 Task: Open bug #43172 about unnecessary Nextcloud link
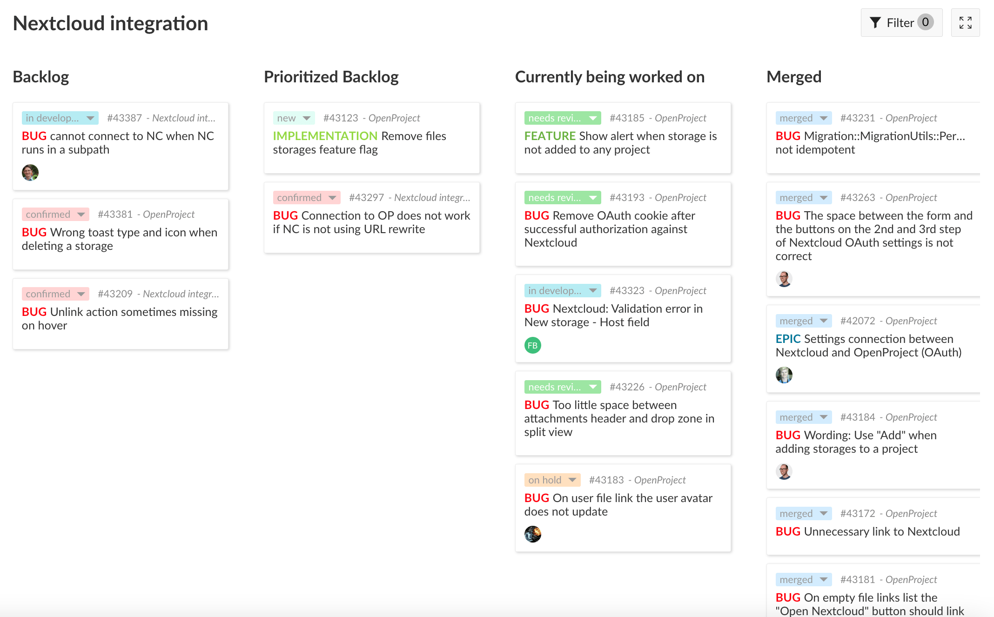click(858, 513)
